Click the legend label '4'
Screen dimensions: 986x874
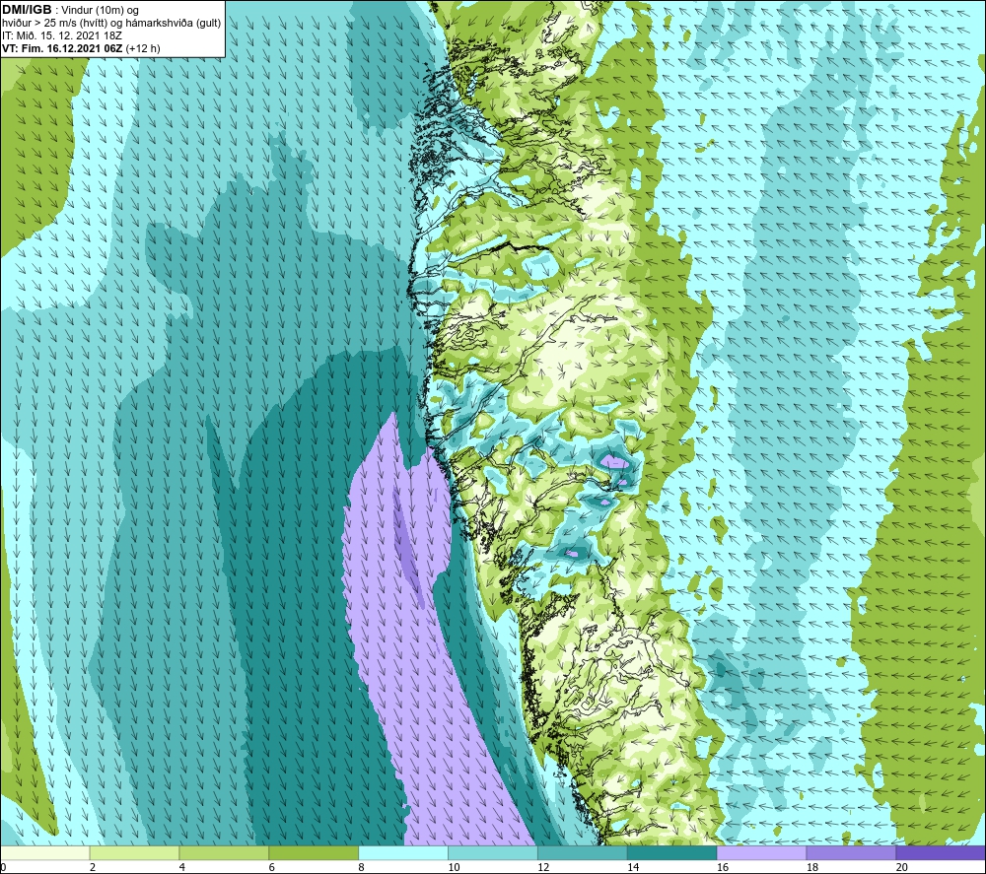click(x=182, y=868)
